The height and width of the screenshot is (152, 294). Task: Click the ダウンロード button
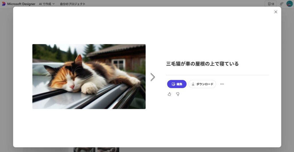pos(202,84)
